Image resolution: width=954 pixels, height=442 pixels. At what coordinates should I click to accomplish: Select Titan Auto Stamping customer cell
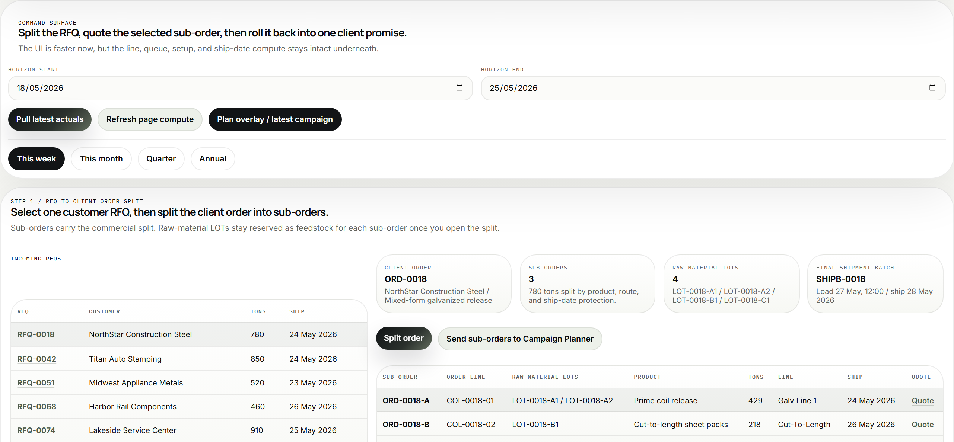point(125,359)
